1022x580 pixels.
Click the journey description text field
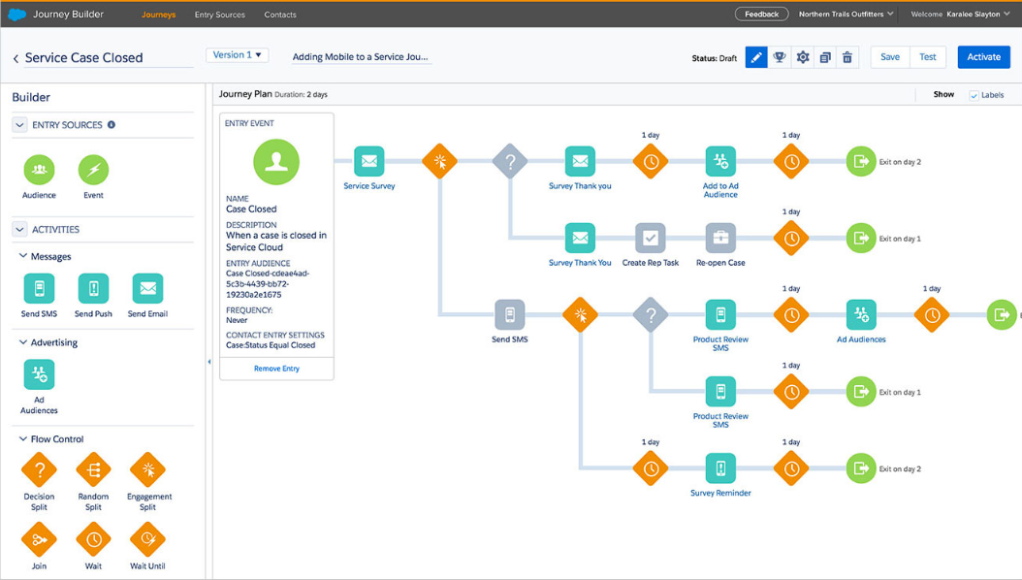pyautogui.click(x=361, y=56)
